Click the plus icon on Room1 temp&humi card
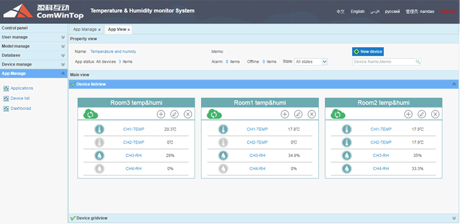The image size is (460, 224). pyautogui.click(x=285, y=114)
